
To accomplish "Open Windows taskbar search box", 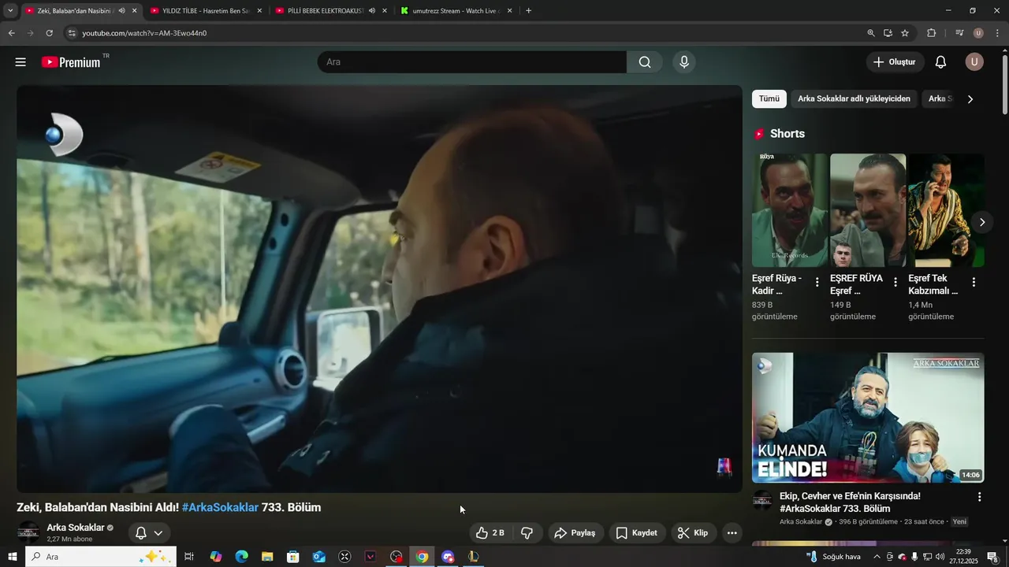I will click(x=101, y=557).
